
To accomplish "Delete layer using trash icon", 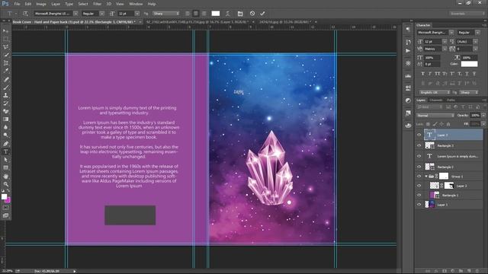I will pyautogui.click(x=477, y=271).
